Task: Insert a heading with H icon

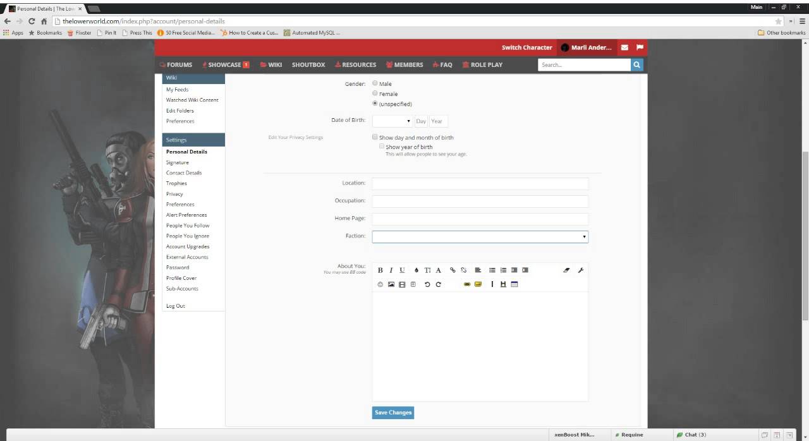Action: [503, 284]
